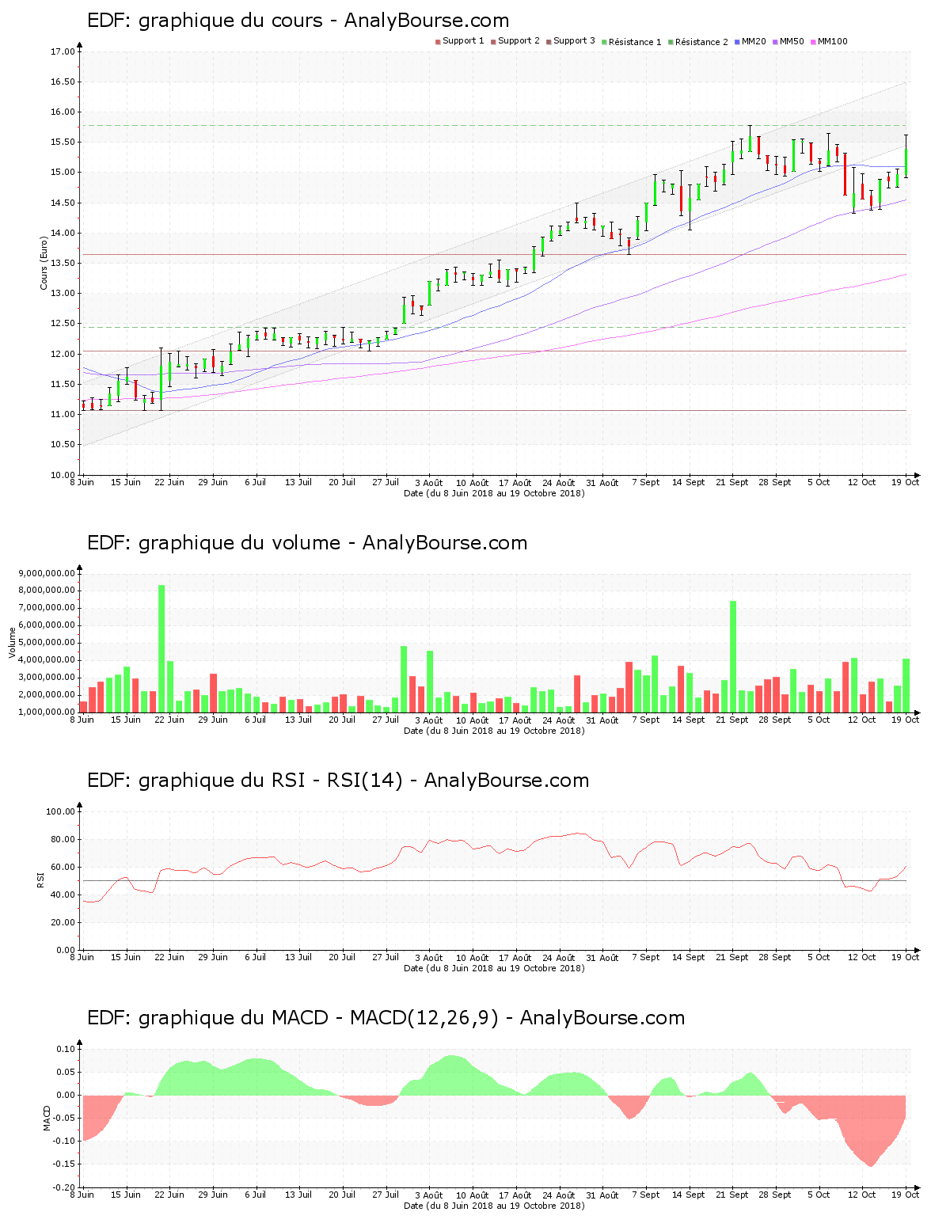The image size is (950, 1227).
Task: Click the deepest red MACD trough near 12 Oct
Action: click(871, 1132)
